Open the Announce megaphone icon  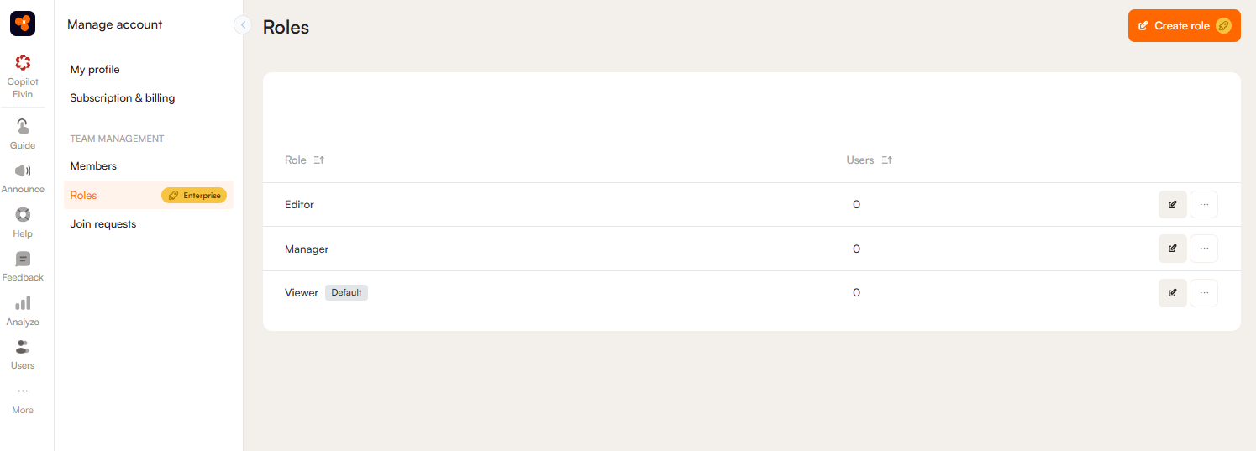pos(23,170)
